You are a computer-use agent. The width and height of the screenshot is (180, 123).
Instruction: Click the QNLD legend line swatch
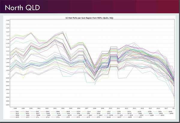tap(96, 115)
